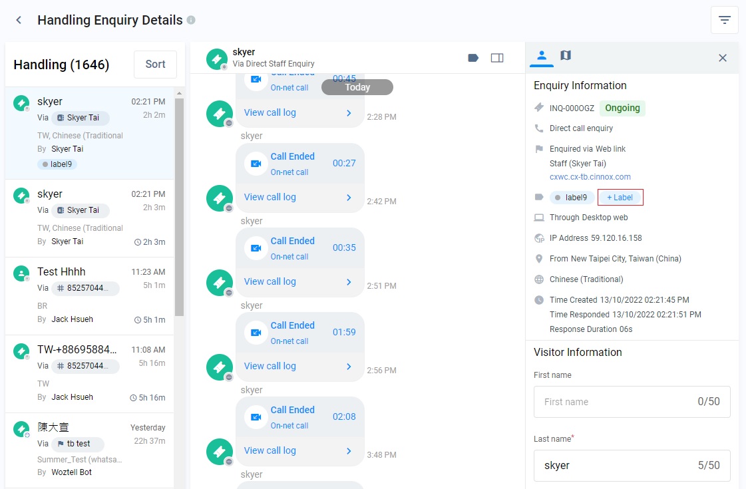Open the filter icon at top right

(x=724, y=20)
